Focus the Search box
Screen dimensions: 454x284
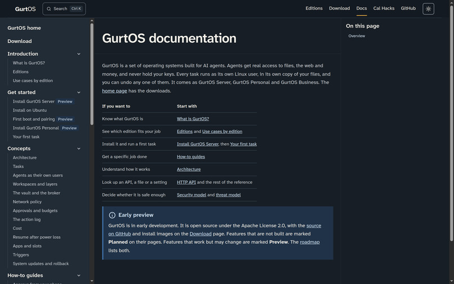pyautogui.click(x=64, y=8)
